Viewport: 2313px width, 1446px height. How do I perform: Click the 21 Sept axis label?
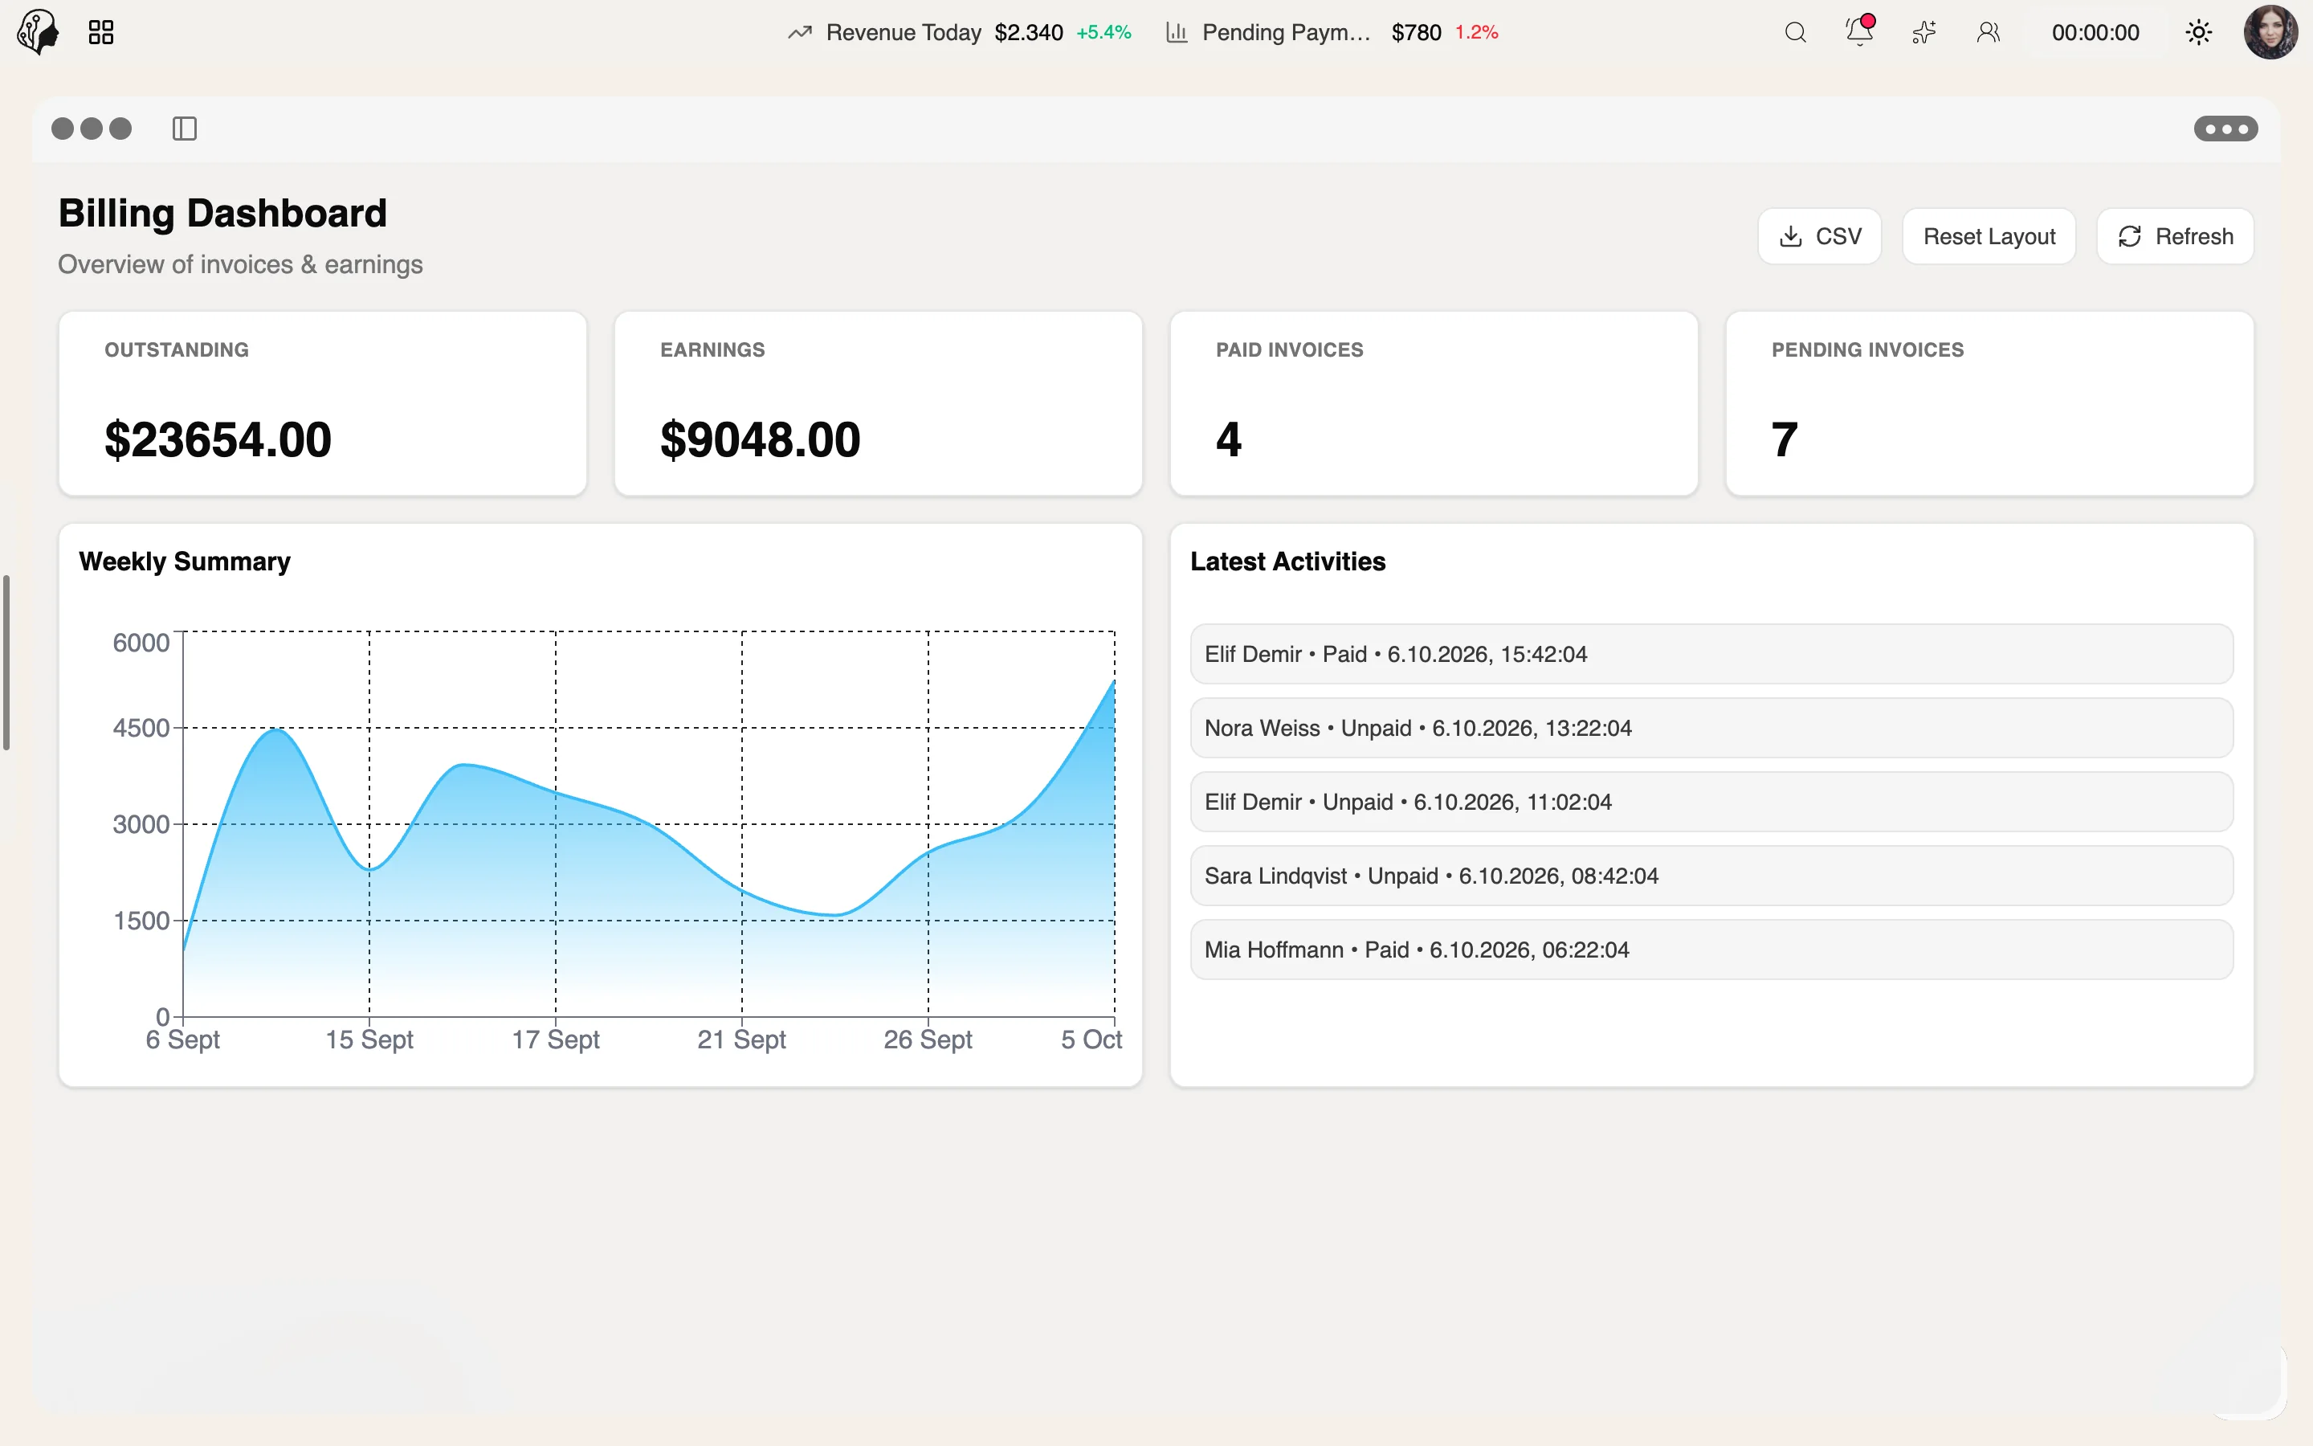(742, 1040)
